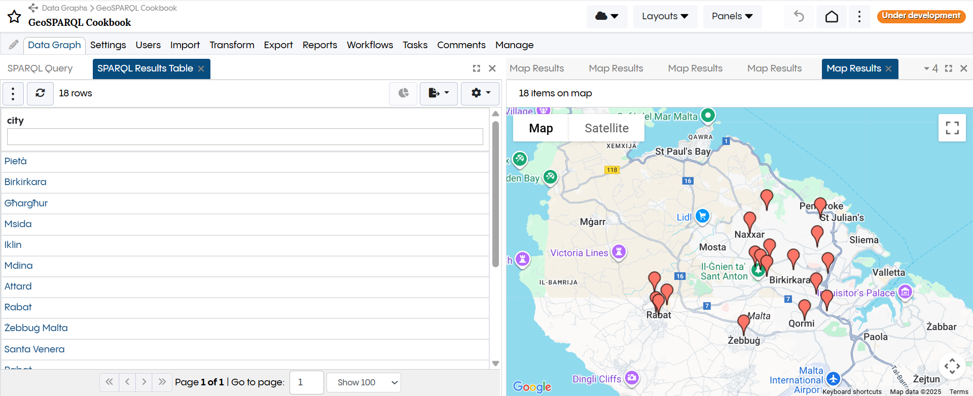Expand the Panels dropdown menu
The height and width of the screenshot is (396, 973).
click(732, 16)
